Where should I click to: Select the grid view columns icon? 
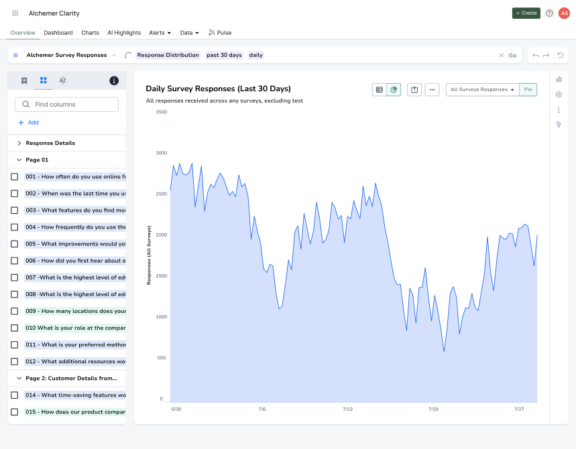(x=44, y=80)
